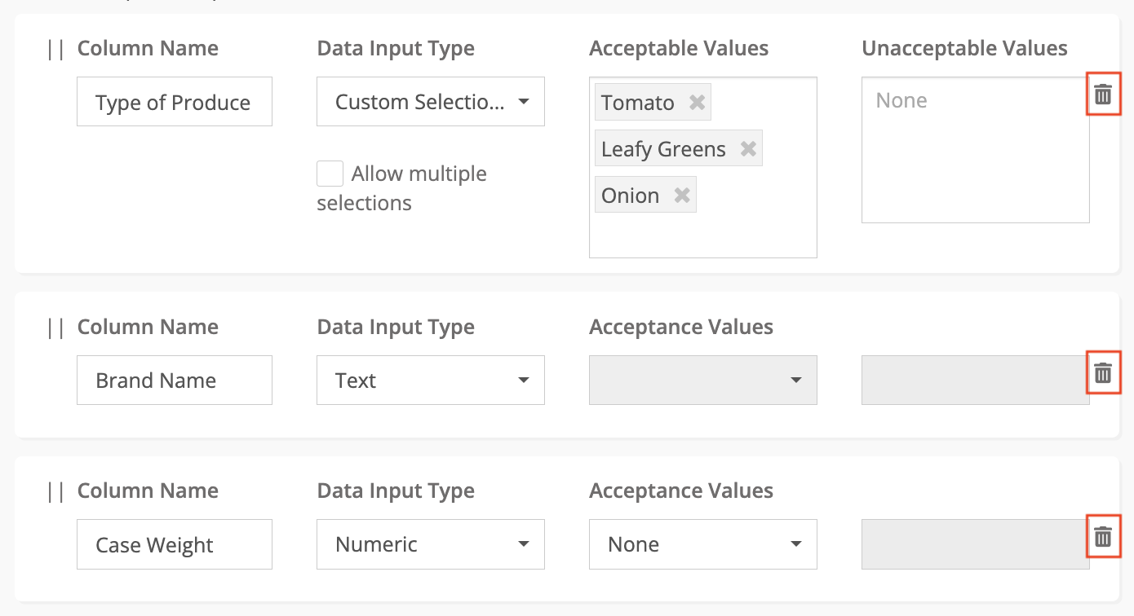Expand Case Weight acceptance values dropdown

click(702, 544)
